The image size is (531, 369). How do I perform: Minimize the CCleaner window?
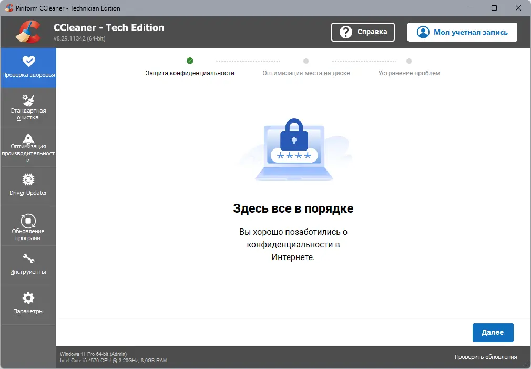(x=471, y=8)
